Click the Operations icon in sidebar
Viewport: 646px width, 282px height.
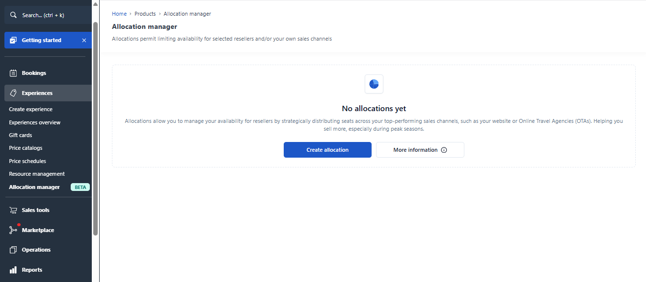click(13, 250)
